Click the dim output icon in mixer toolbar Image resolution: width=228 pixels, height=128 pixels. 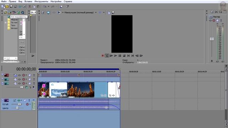(221, 12)
